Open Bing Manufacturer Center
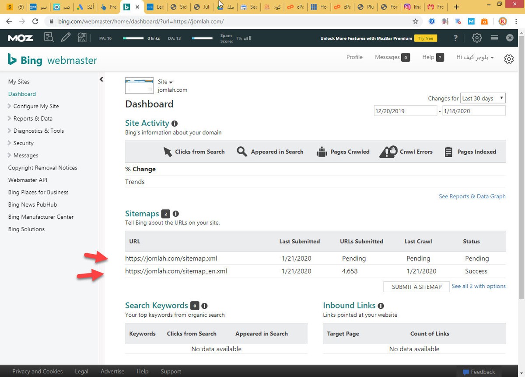The height and width of the screenshot is (377, 525). [41, 217]
